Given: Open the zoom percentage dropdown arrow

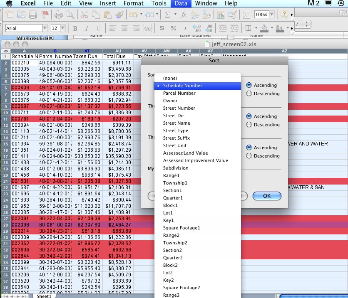Looking at the screenshot, I should tap(272, 15).
